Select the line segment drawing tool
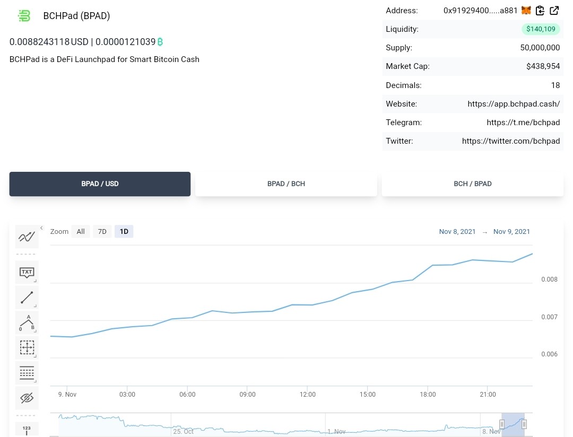This screenshot has width=573, height=437. (x=27, y=298)
